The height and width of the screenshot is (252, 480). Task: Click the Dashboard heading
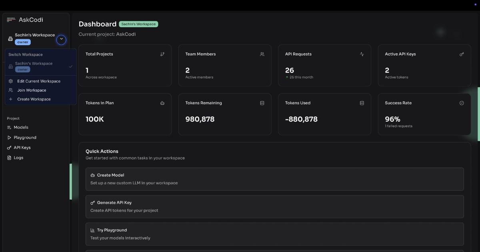pyautogui.click(x=98, y=24)
